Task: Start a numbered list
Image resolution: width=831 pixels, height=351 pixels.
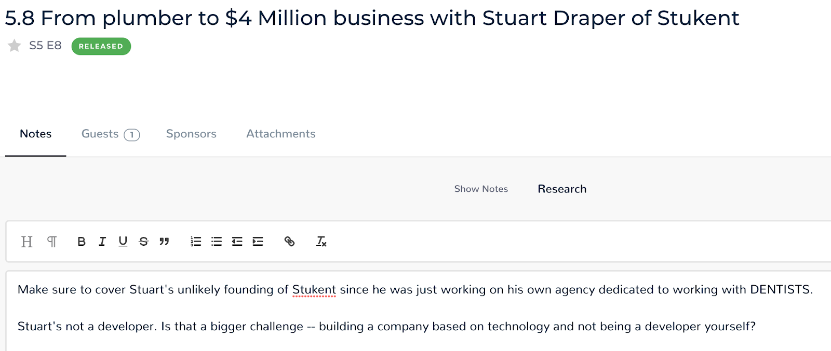Action: (196, 242)
